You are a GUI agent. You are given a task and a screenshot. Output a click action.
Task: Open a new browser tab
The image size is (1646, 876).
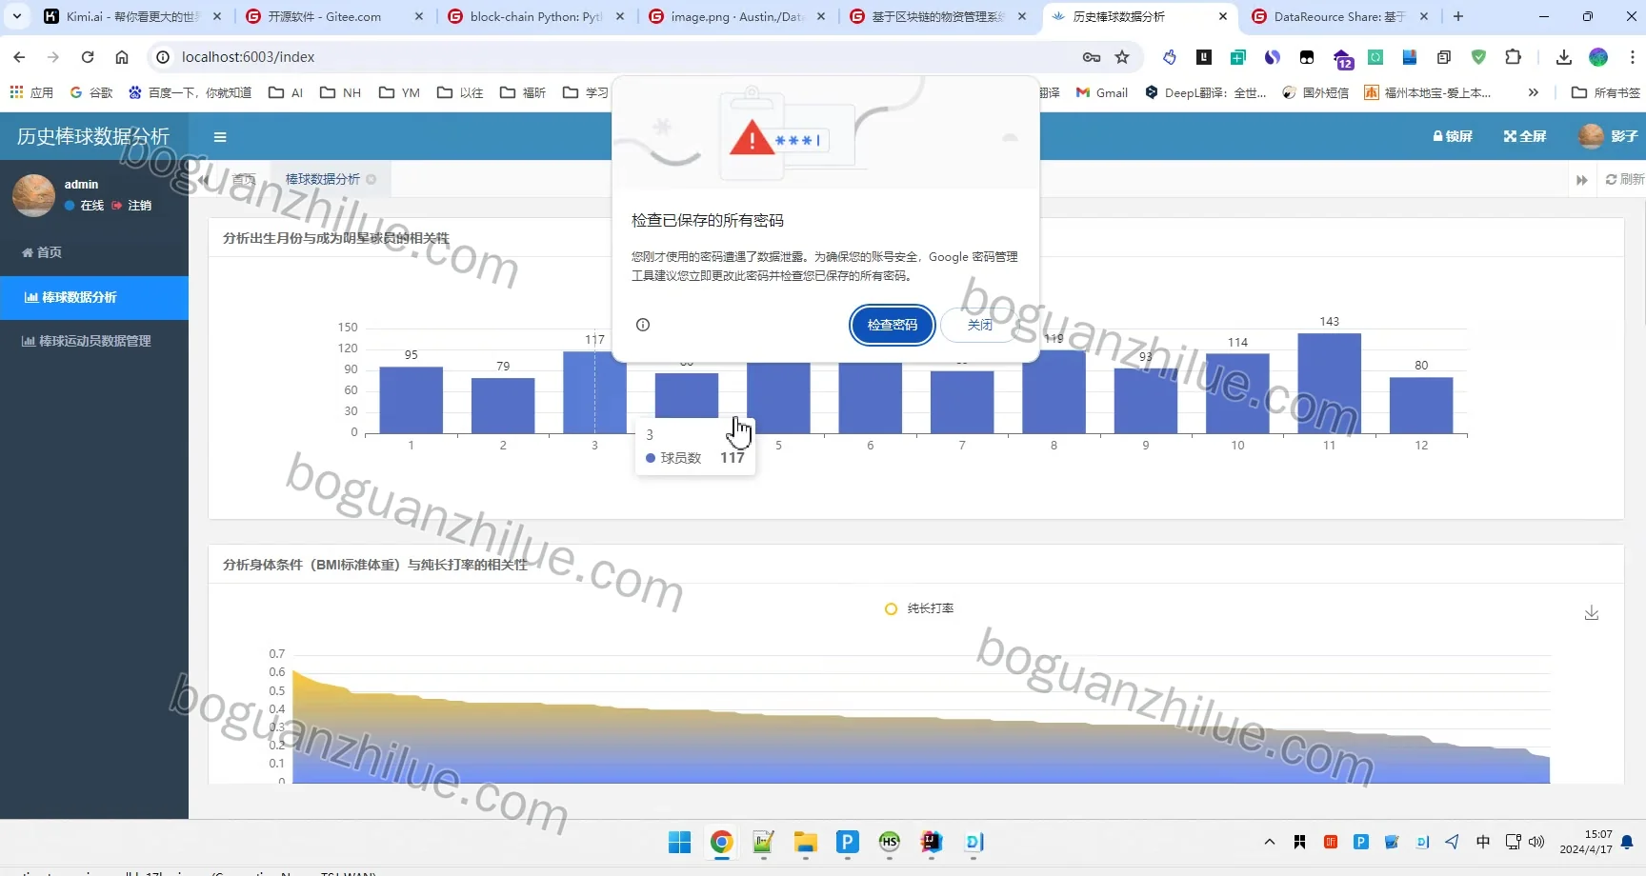1458,16
